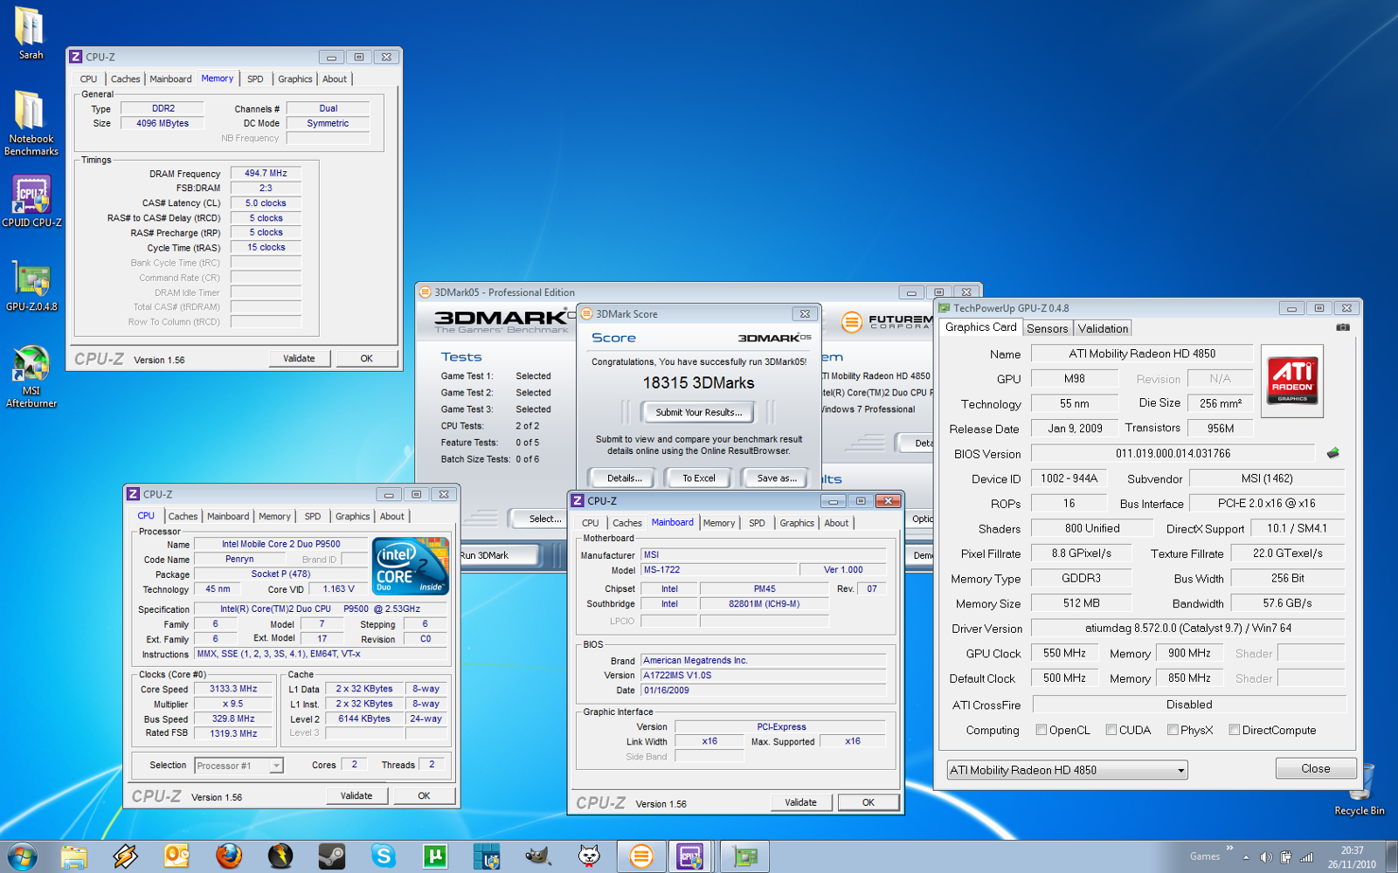Open Skype from the taskbar
Image resolution: width=1398 pixels, height=873 pixels.
pyautogui.click(x=383, y=856)
